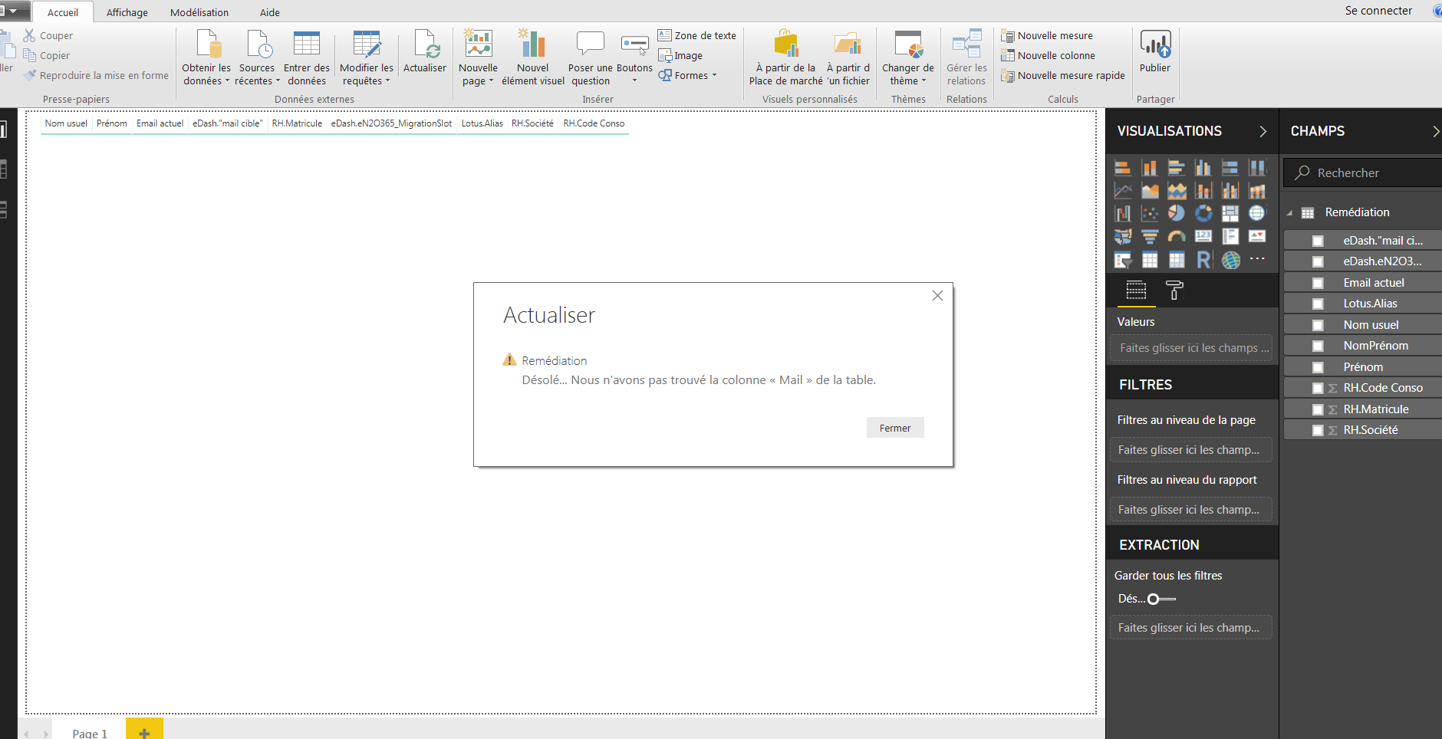The image size is (1442, 739).
Task: Select the treemap visualization
Action: (x=1230, y=213)
